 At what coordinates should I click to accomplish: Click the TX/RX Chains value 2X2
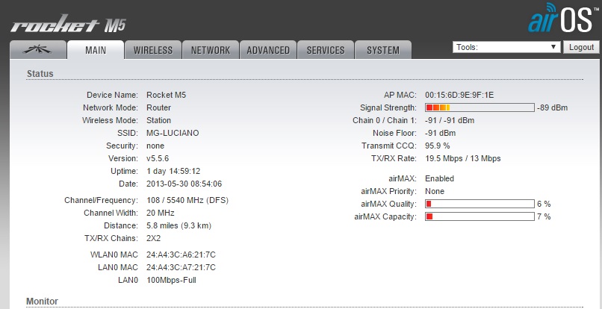[x=154, y=238]
